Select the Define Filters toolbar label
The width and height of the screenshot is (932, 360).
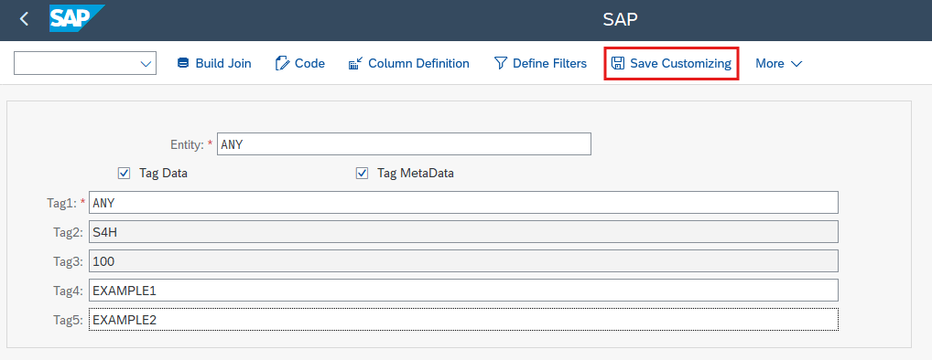pos(550,63)
